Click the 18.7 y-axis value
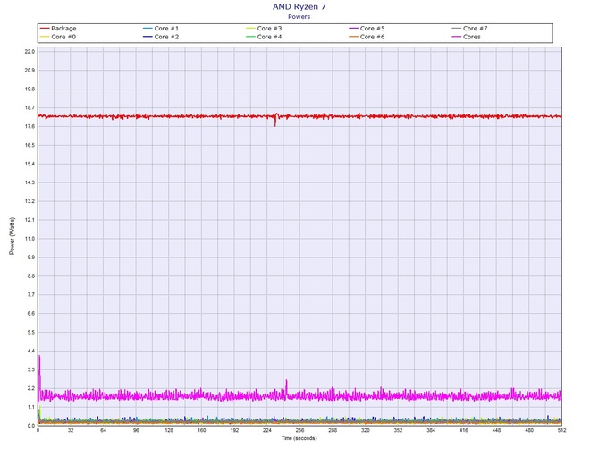This screenshot has width=599, height=449. [30, 107]
